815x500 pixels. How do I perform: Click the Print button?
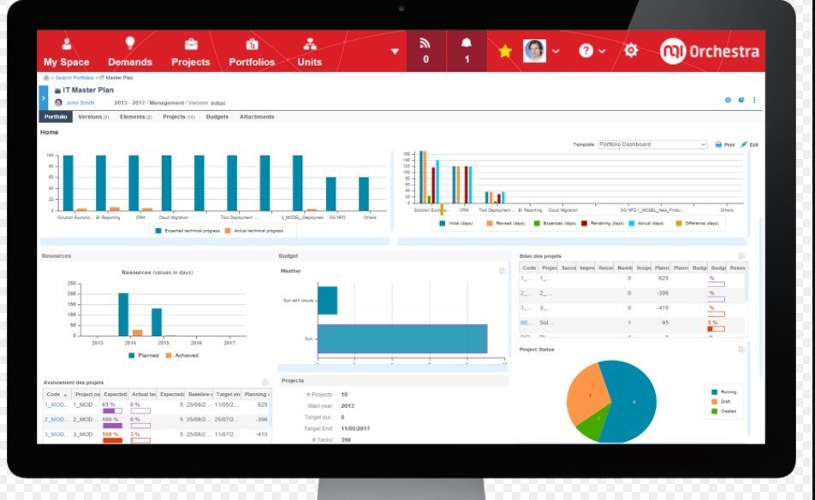click(724, 144)
